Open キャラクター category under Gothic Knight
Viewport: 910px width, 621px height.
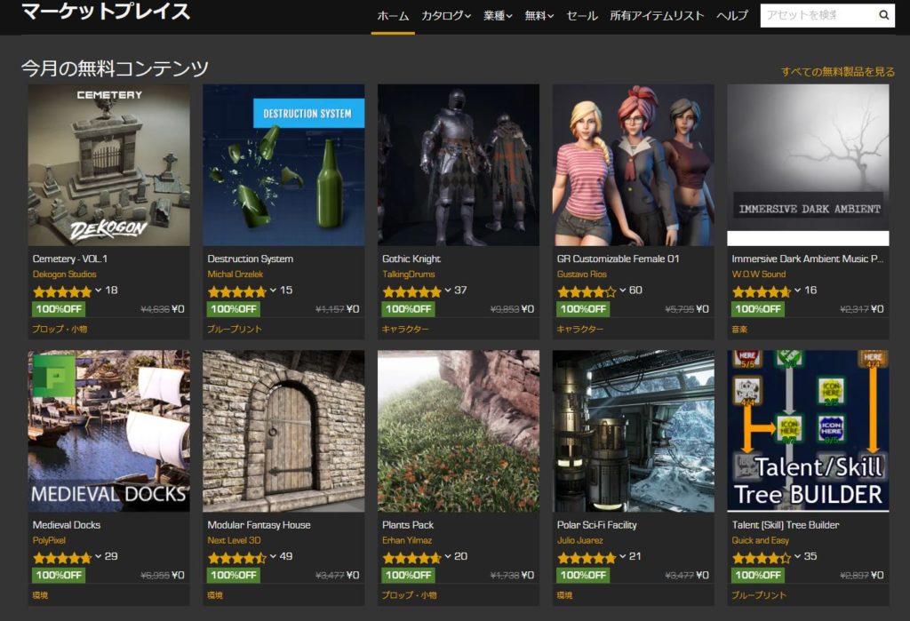pos(405,329)
